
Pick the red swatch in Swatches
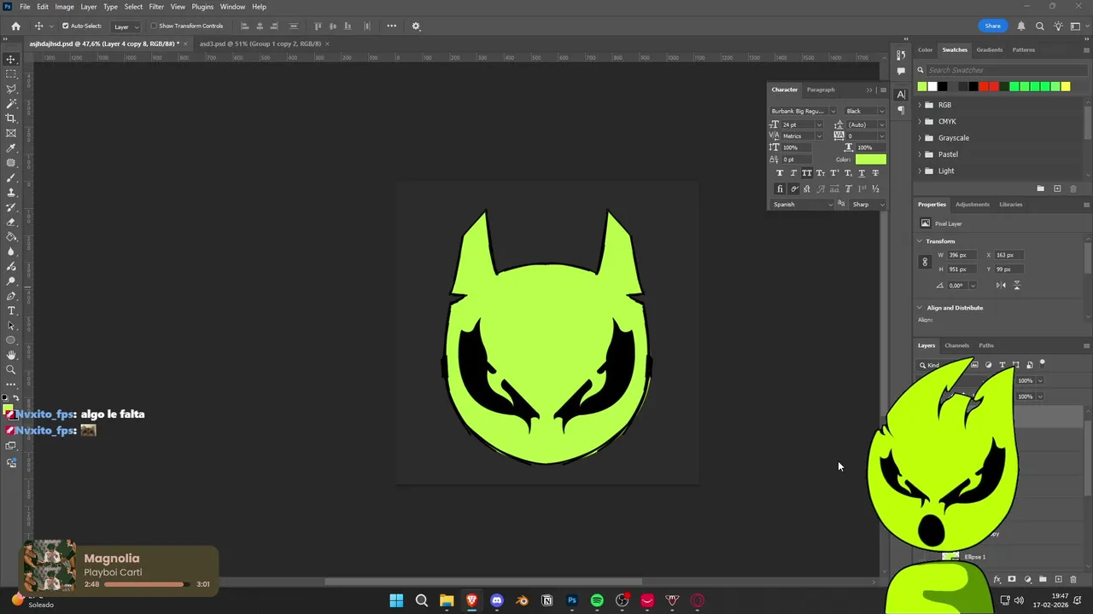984,86
